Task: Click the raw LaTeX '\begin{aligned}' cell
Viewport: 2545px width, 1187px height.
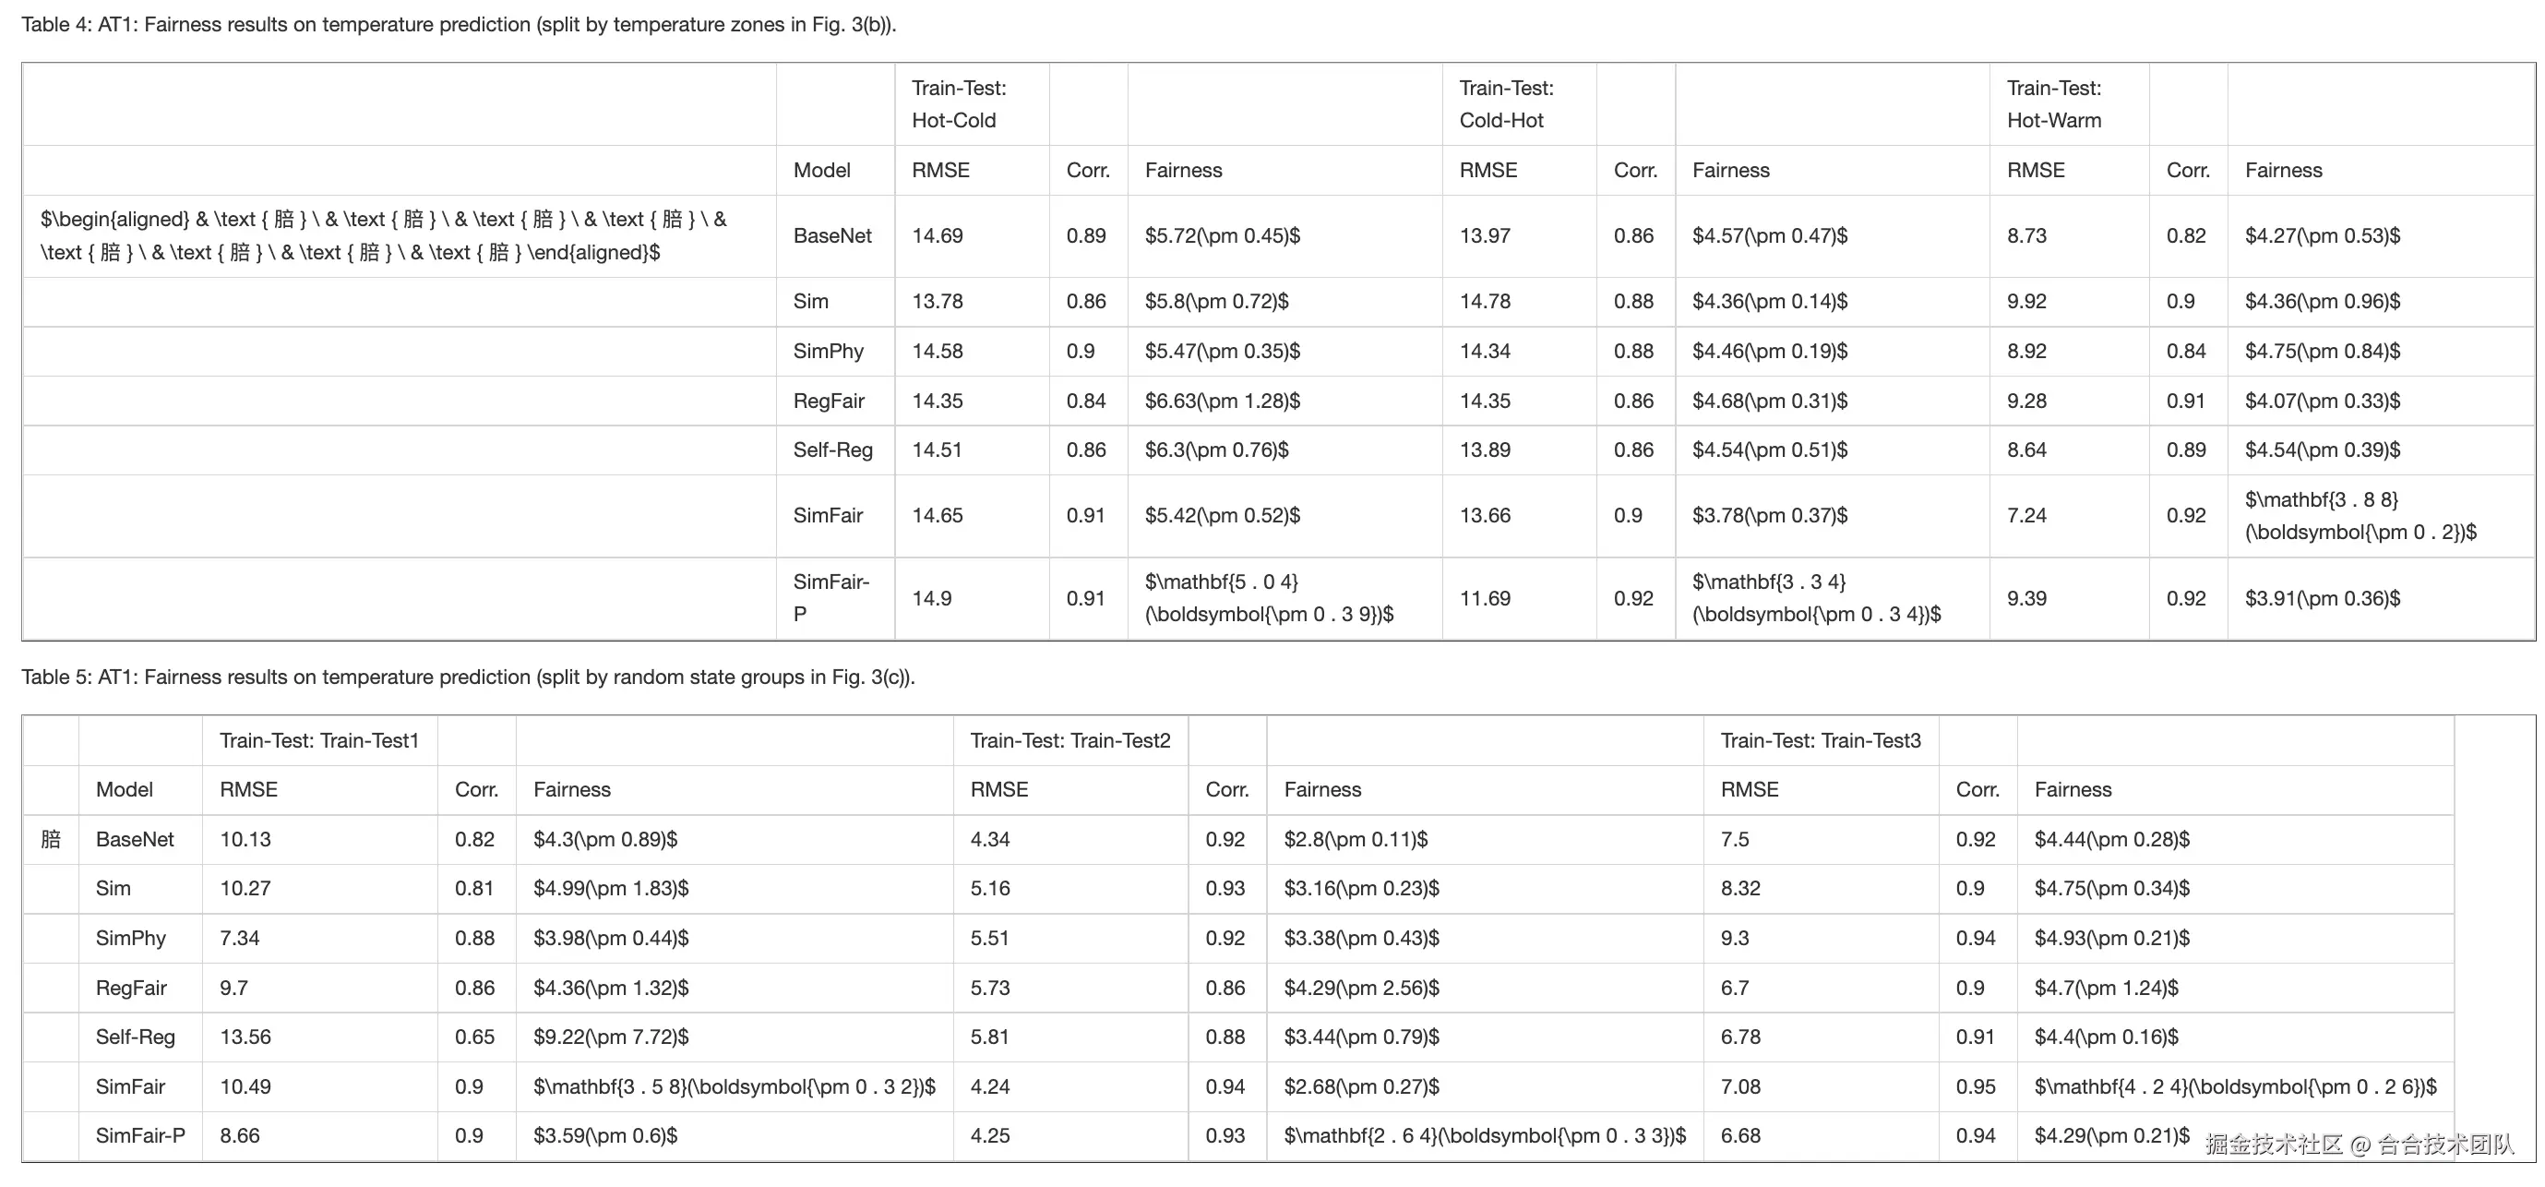Action: coord(383,235)
